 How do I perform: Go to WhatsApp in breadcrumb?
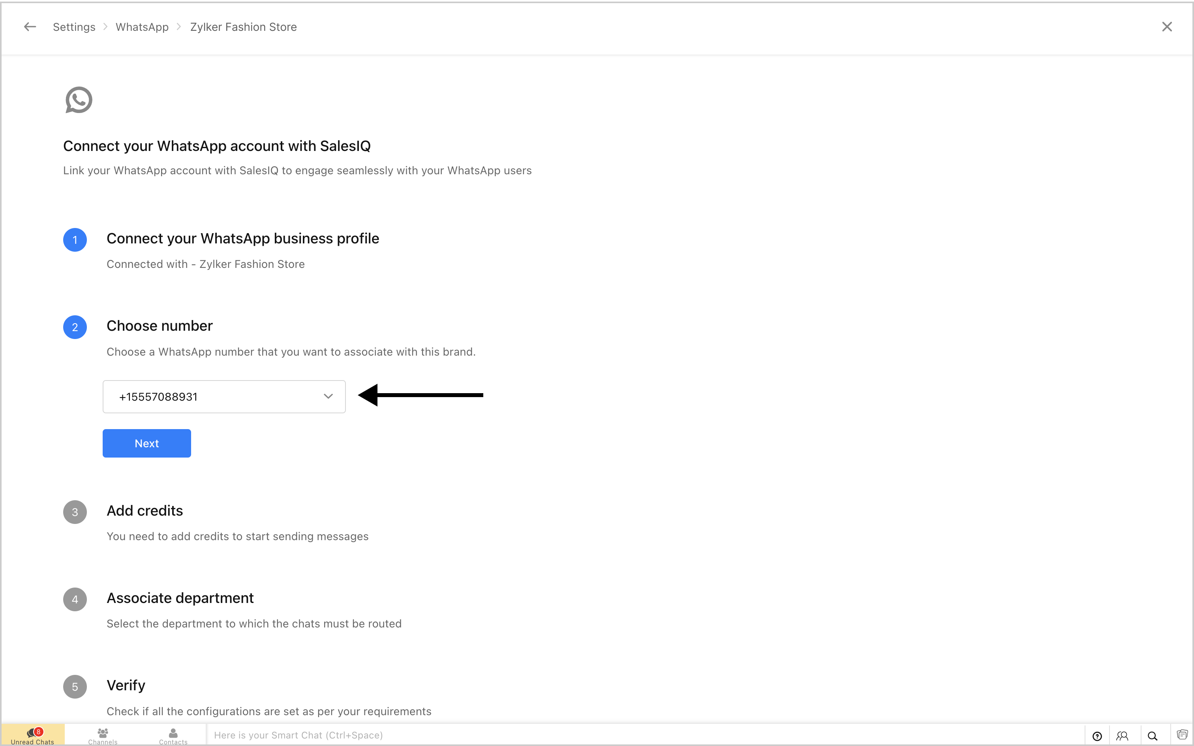click(x=142, y=27)
